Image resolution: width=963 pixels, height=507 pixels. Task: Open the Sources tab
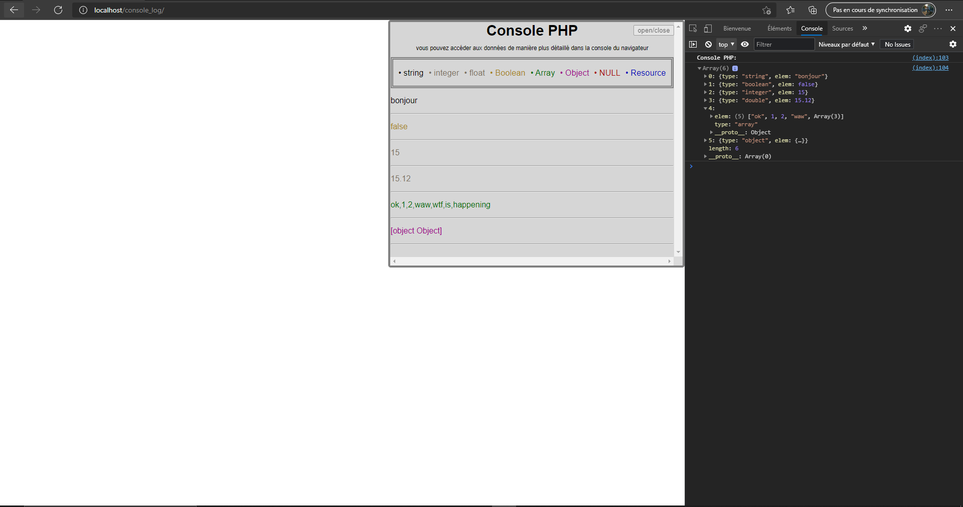(x=842, y=29)
